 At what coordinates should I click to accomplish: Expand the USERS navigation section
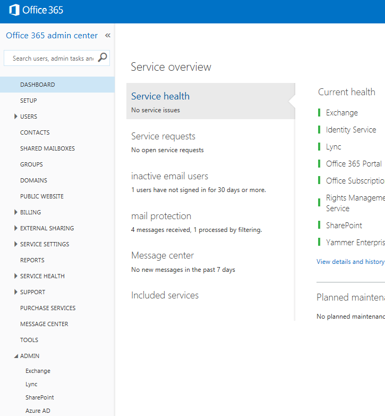click(15, 117)
